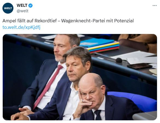The image size is (160, 123).
Task: Open the attached Bundestag photo
Action: [x=80, y=77]
